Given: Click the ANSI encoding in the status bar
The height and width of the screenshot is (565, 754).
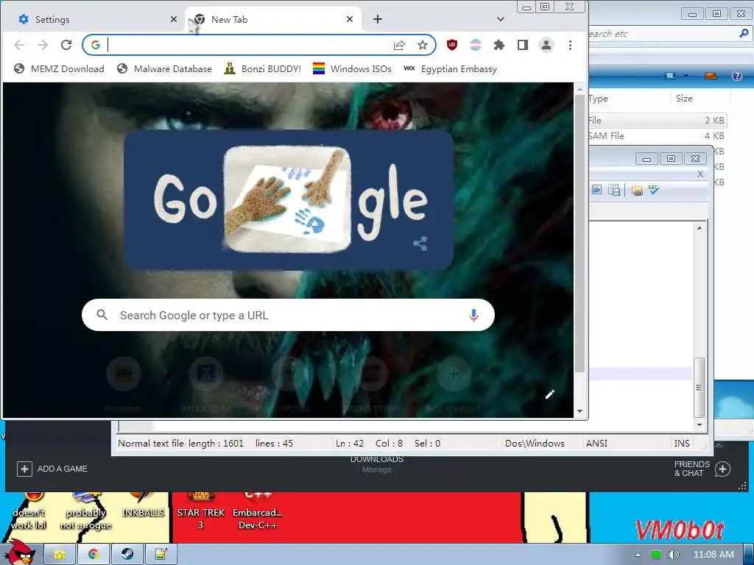Looking at the screenshot, I should click(596, 444).
